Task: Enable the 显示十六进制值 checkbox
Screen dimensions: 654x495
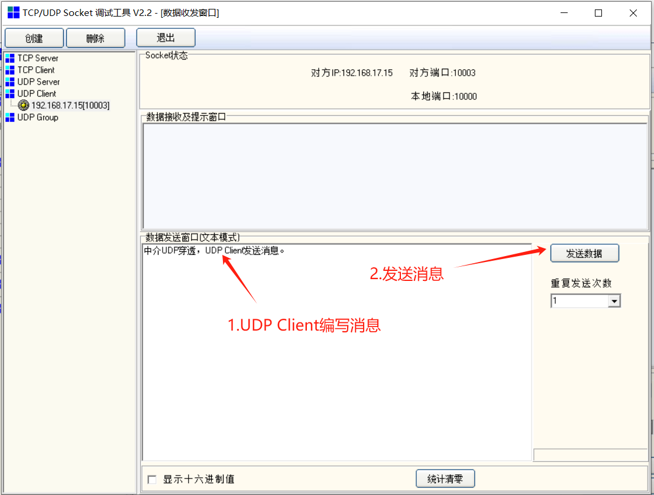Action: point(152,479)
